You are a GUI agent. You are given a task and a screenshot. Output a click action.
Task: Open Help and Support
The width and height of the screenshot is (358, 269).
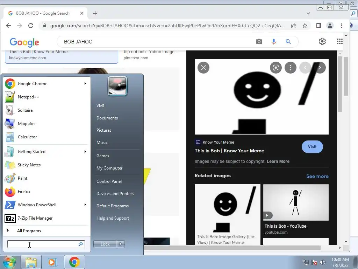pyautogui.click(x=113, y=218)
